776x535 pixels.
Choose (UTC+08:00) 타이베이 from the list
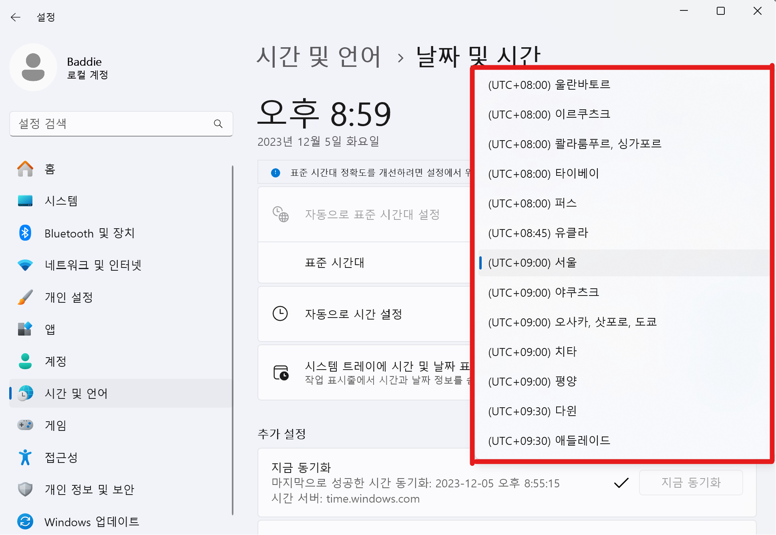543,174
